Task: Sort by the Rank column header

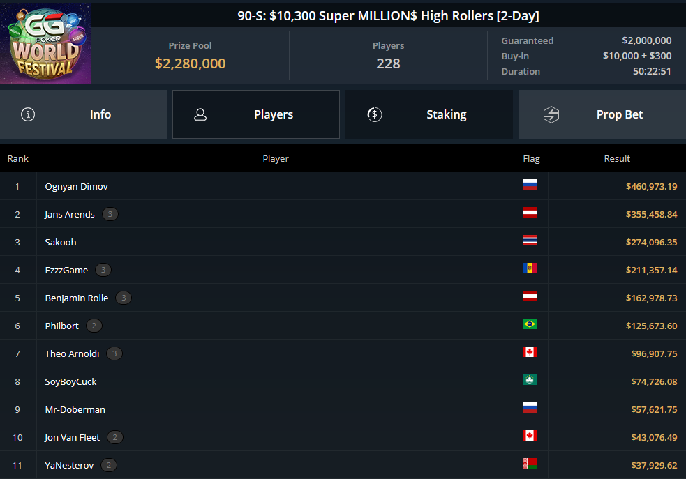Action: (18, 159)
